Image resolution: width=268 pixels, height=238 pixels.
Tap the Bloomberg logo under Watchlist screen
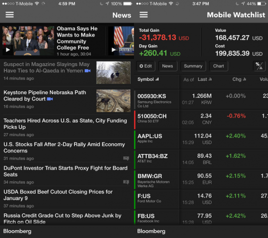tap(151, 231)
